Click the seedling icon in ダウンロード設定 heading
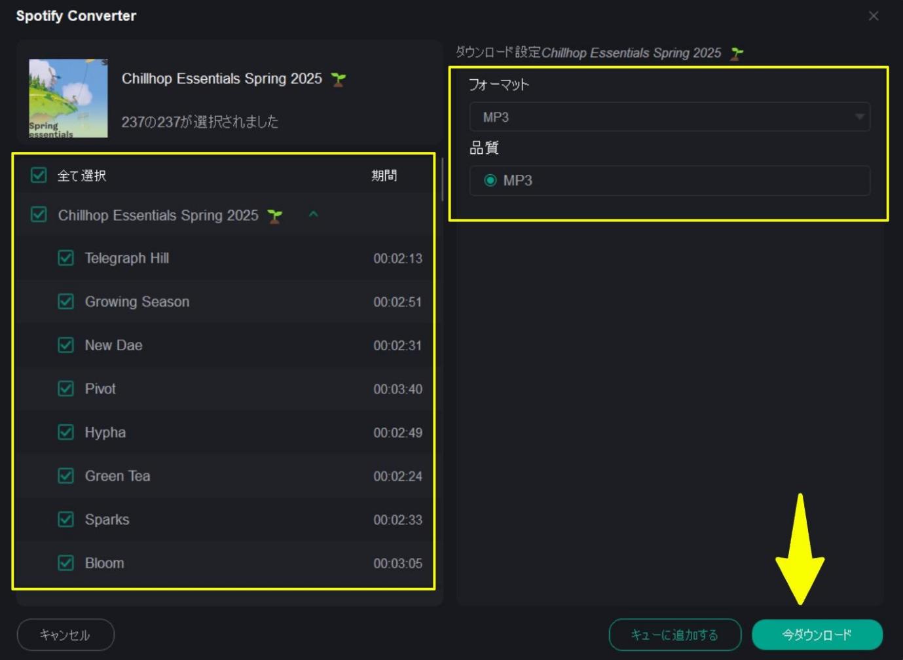Viewport: 903px width, 660px height. pyautogui.click(x=737, y=54)
